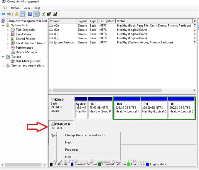
Task: Click volume list left scroll arrow
Action: [50, 91]
